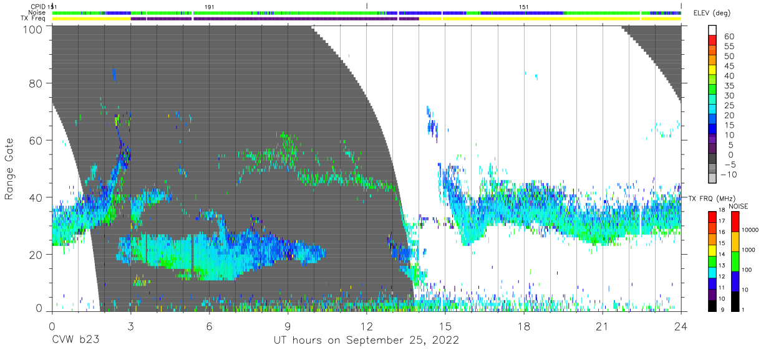Click the NOISE legend value '10000'
This screenshot has height=353, width=766.
[x=751, y=230]
